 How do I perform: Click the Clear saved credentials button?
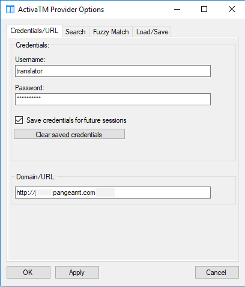click(x=69, y=134)
